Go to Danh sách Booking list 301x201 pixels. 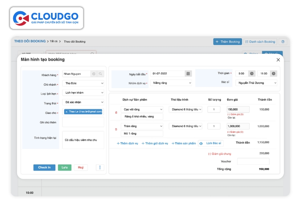coord(260,41)
